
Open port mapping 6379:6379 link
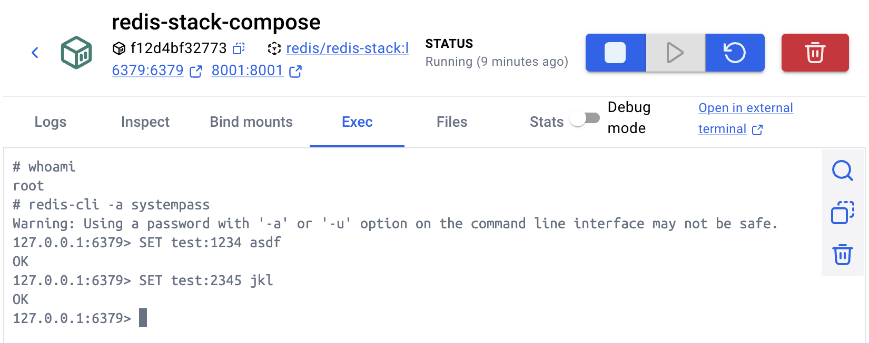pos(148,70)
